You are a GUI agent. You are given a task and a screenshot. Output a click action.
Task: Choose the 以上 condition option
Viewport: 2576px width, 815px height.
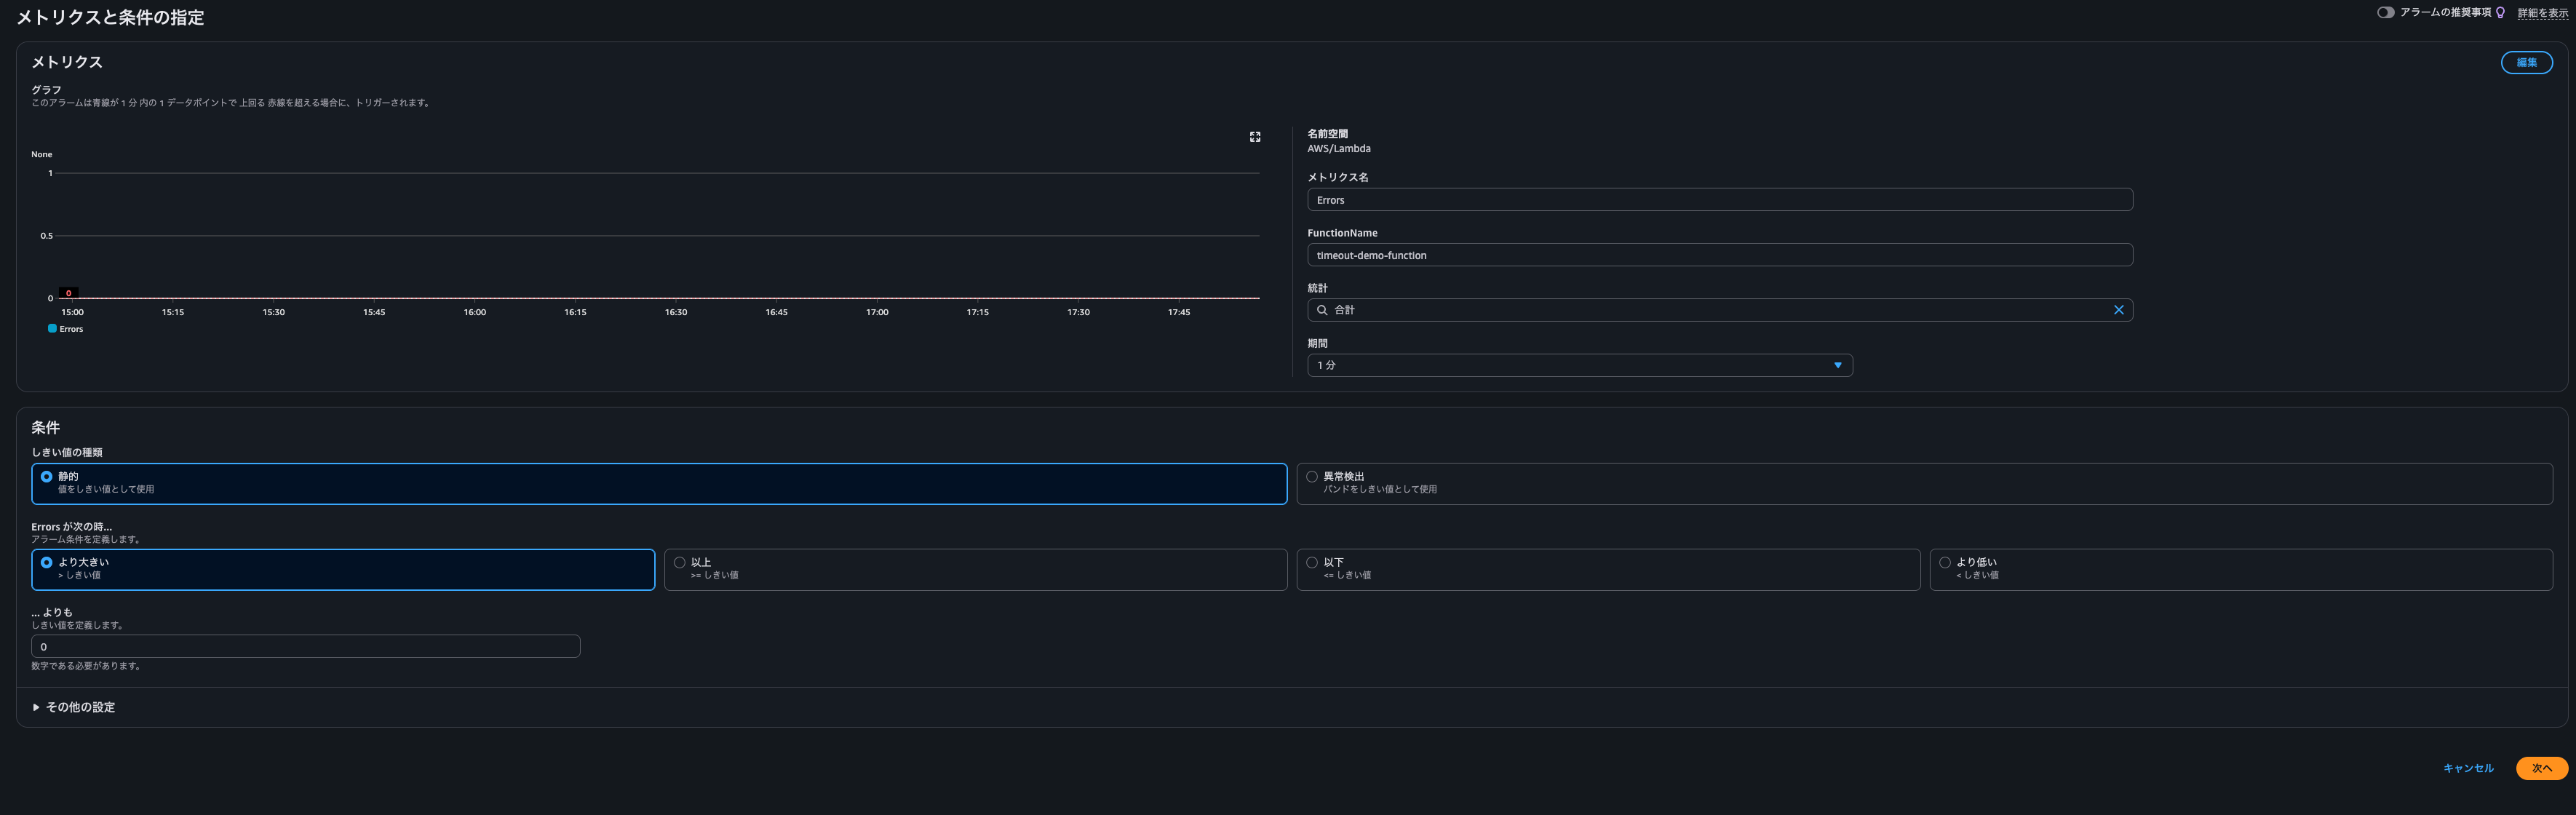point(680,563)
